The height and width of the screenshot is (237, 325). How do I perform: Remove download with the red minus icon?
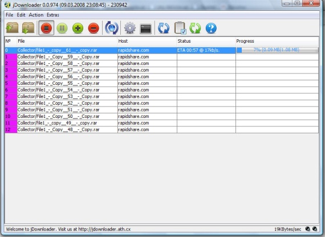pyautogui.click(x=94, y=28)
